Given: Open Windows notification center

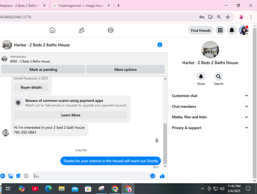Looking at the screenshot, I should [x=248, y=188].
